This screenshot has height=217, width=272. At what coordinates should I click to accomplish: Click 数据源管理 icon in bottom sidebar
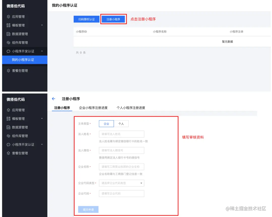pos(8,127)
